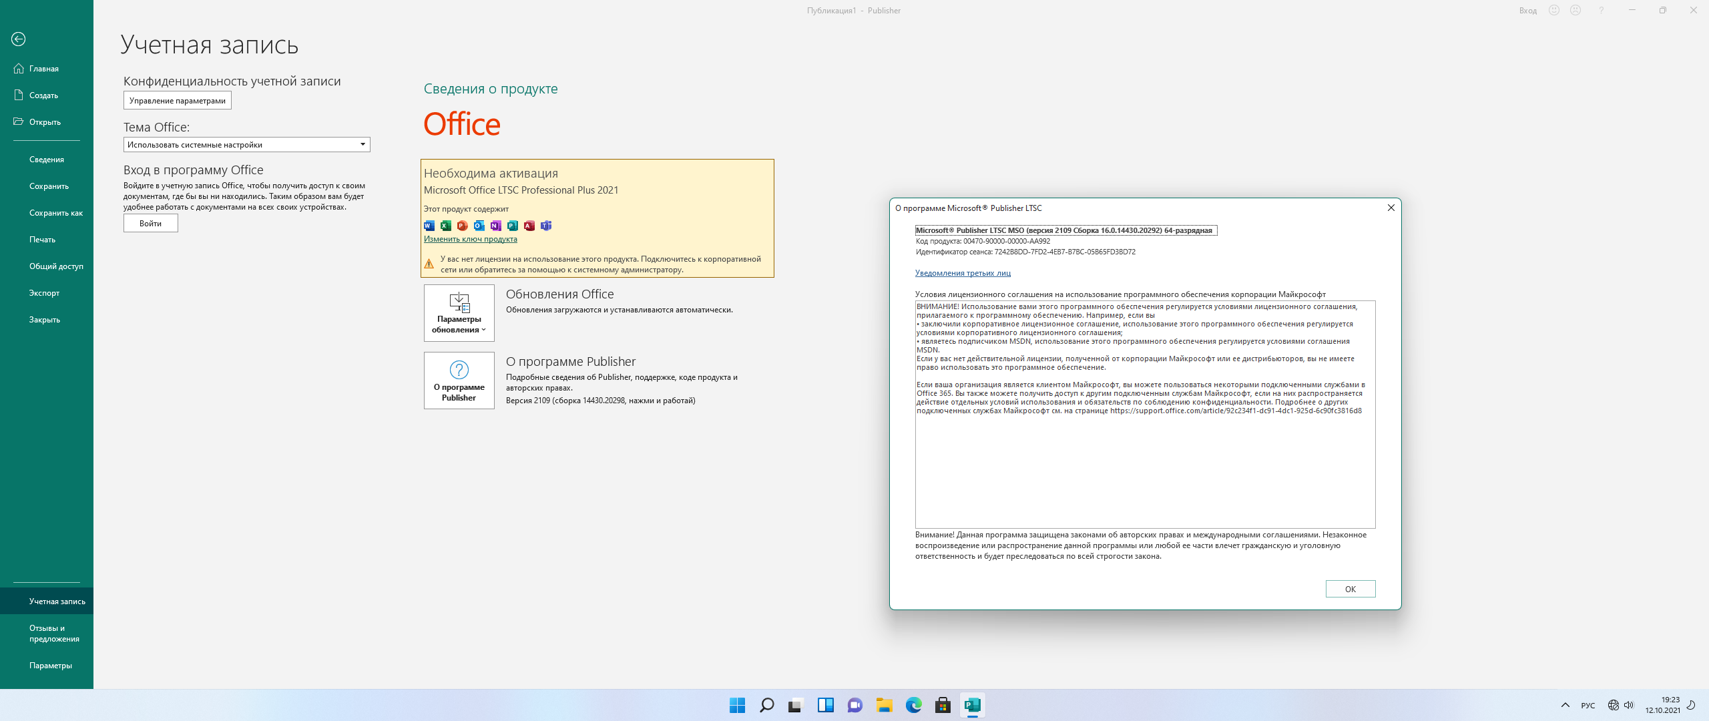Click the Outlook icon in product list

479,226
